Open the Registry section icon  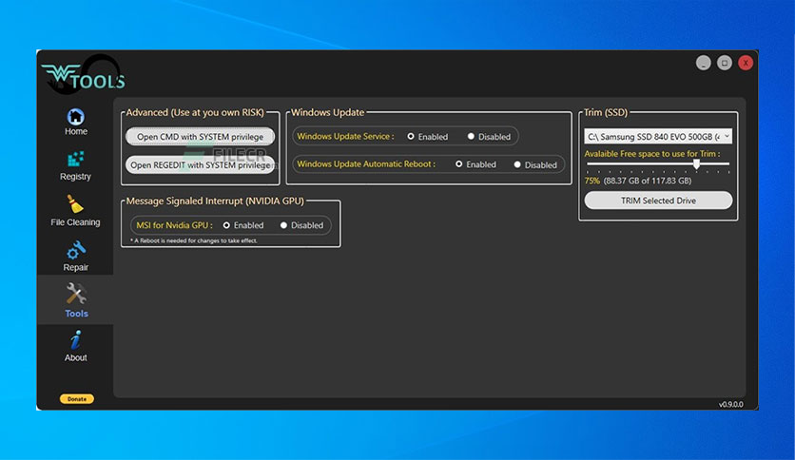75,159
